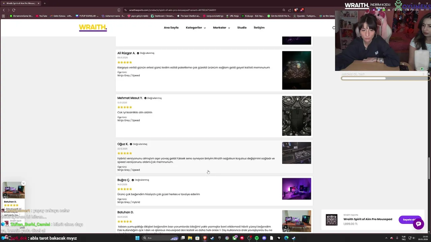Click the reviewer name Ali Rüzgar A.
The image size is (431, 242).
pos(126,53)
